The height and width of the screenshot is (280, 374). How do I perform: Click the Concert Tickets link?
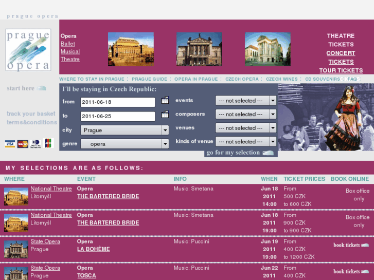341,58
